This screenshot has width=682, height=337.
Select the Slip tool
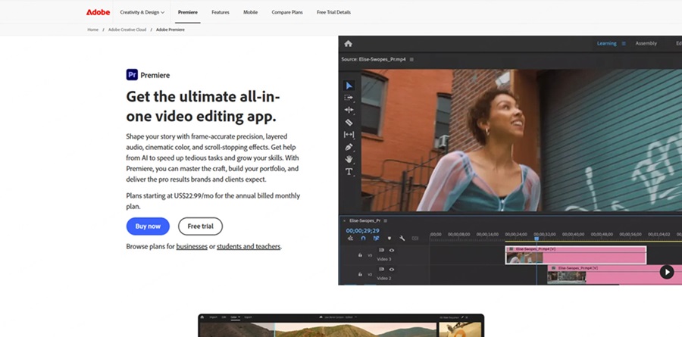pyautogui.click(x=349, y=135)
